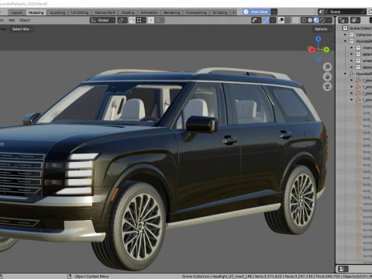Toggle the camera view icon
The width and height of the screenshot is (372, 279).
tap(327, 87)
